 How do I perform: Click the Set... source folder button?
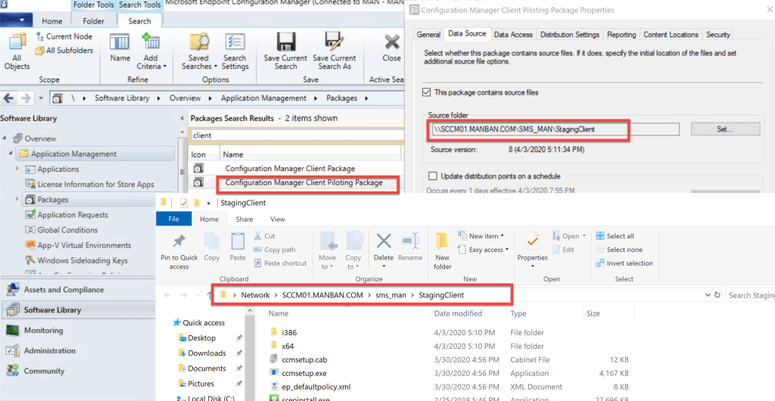coord(724,129)
